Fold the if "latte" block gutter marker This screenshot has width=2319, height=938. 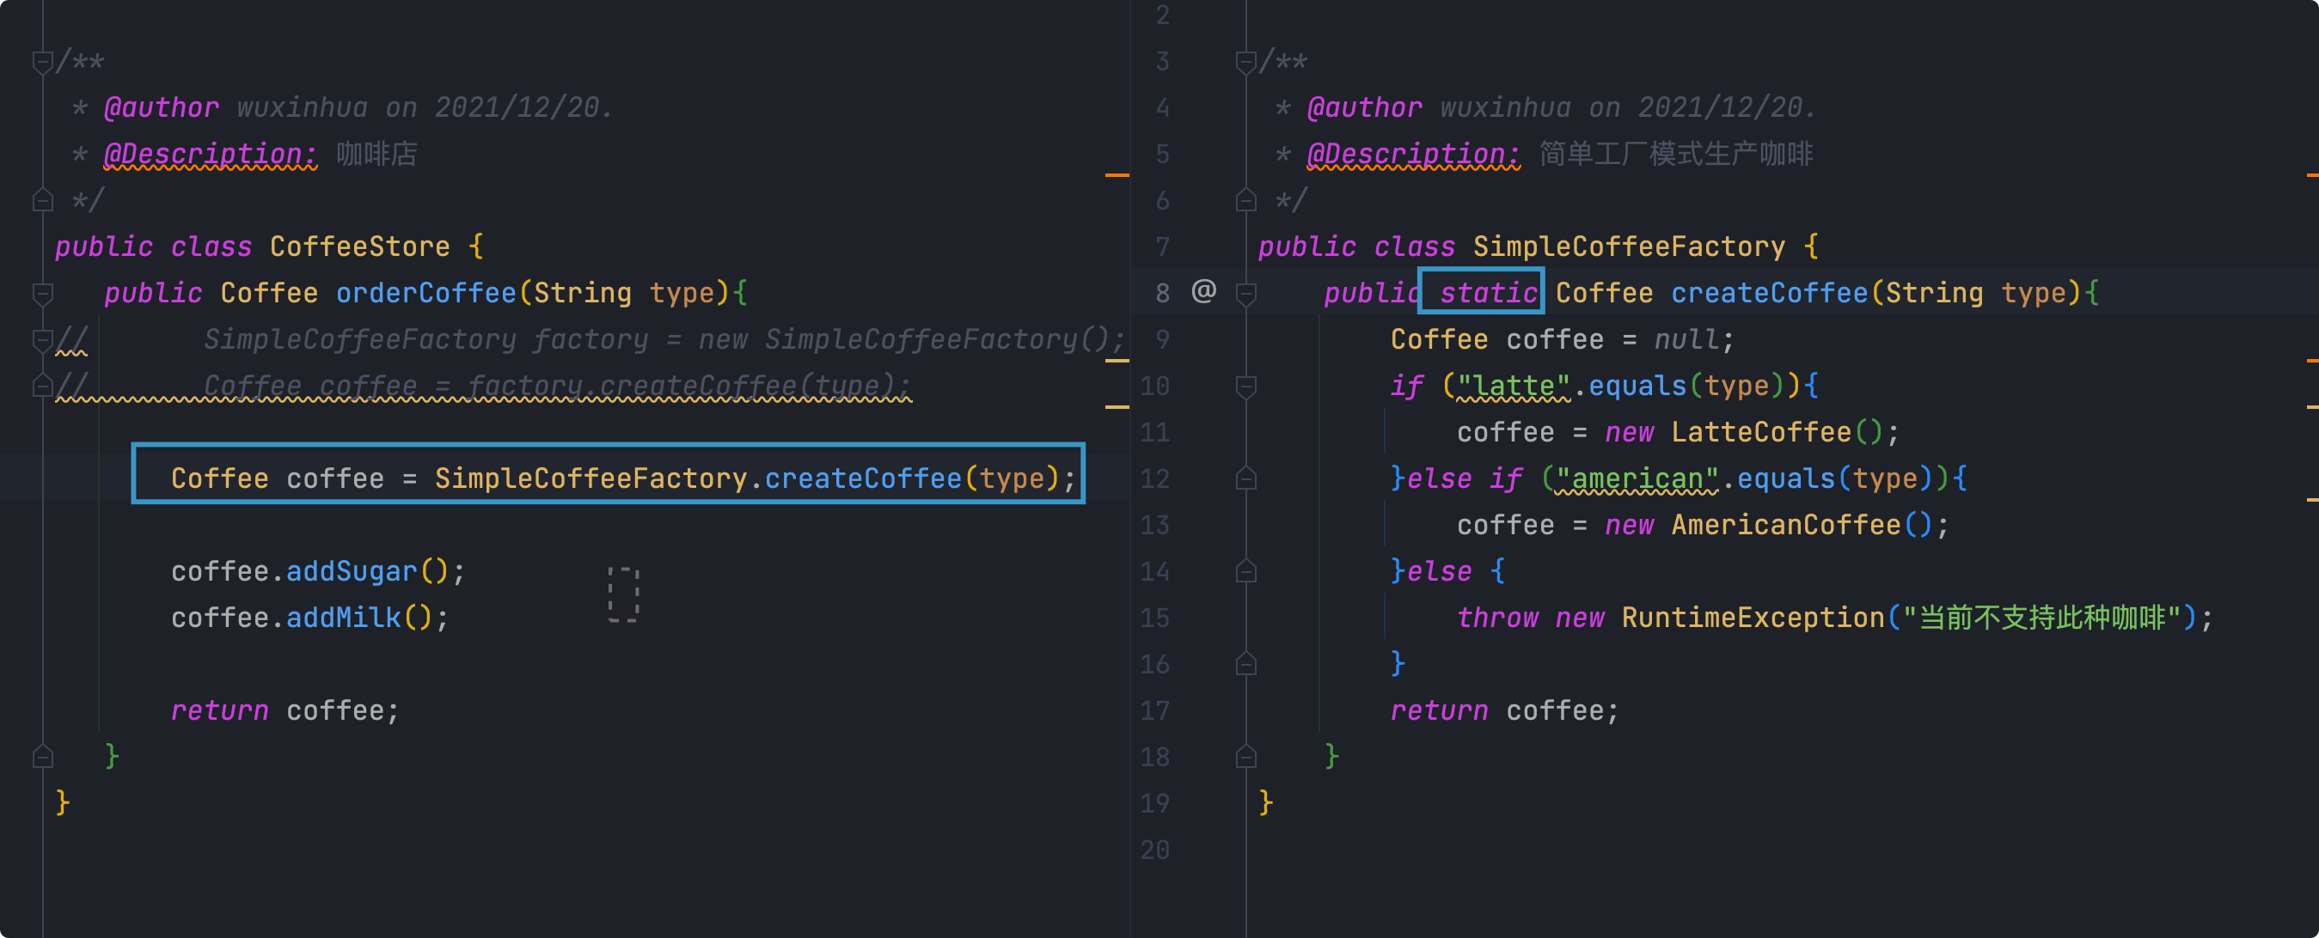pyautogui.click(x=1246, y=387)
